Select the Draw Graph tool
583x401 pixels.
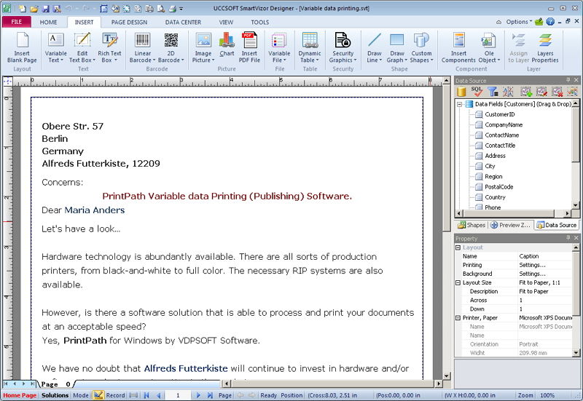[x=396, y=47]
